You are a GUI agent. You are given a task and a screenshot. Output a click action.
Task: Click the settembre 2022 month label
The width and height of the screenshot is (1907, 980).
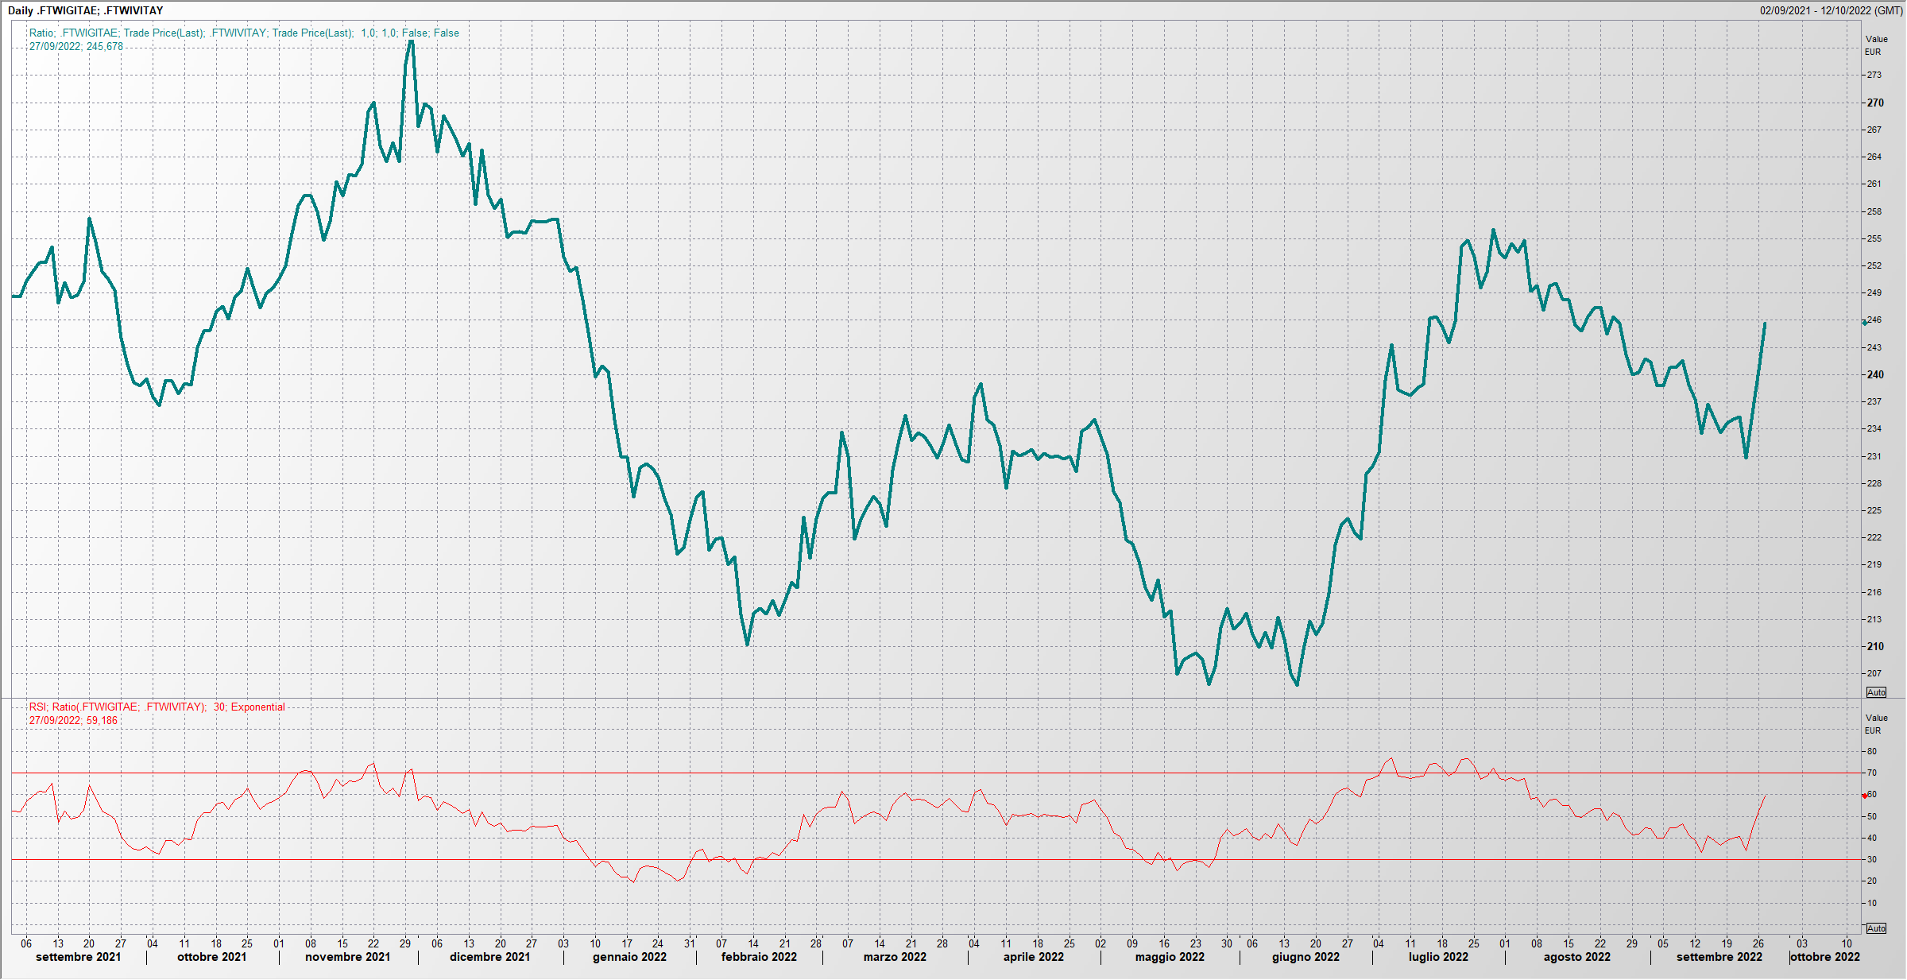pyautogui.click(x=1719, y=957)
